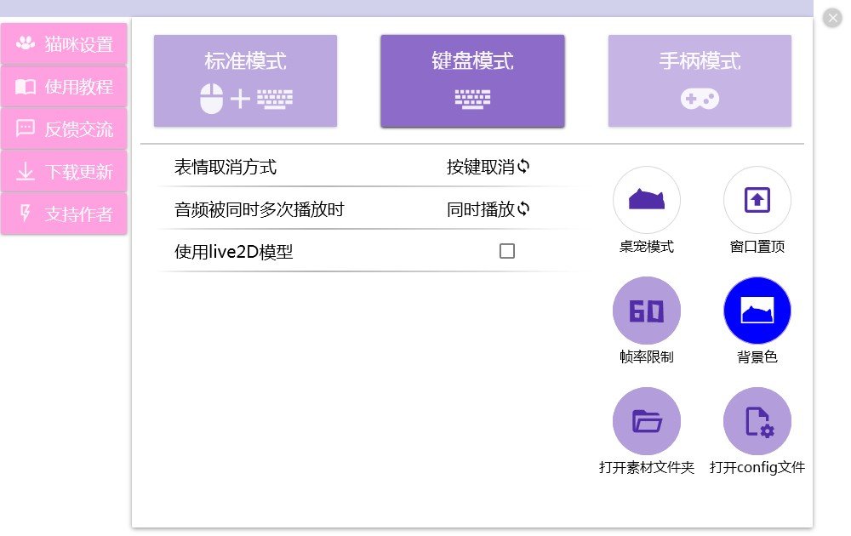Enable the 使用live2D模型 checkbox
851x536 pixels.
(x=508, y=251)
